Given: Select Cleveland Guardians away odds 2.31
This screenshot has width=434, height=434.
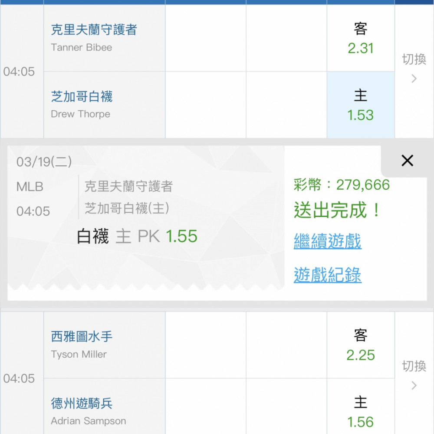Looking at the screenshot, I should pos(360,38).
